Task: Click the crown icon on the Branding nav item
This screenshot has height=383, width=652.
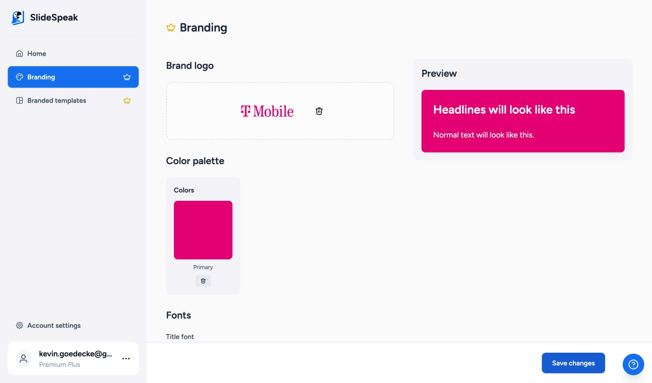Action: [127, 77]
